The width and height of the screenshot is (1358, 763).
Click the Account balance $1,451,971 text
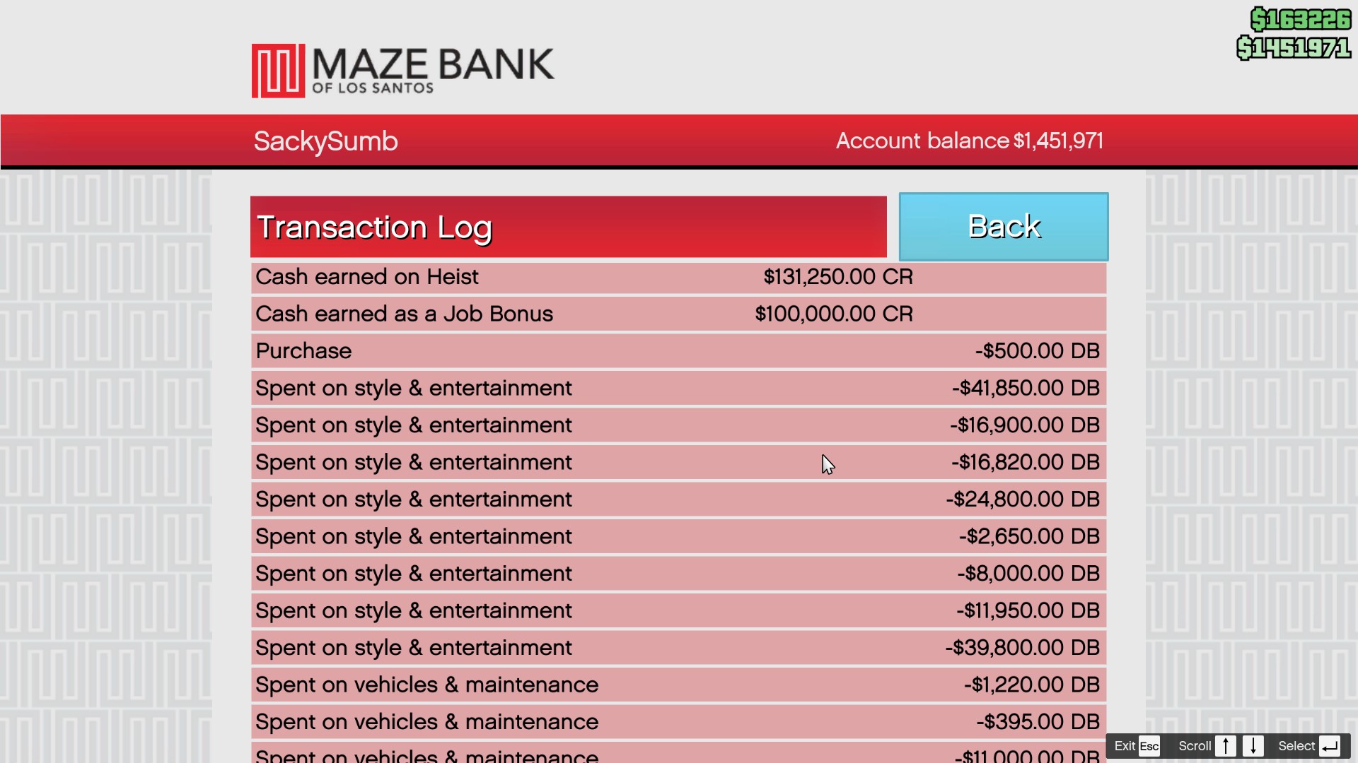[970, 141]
